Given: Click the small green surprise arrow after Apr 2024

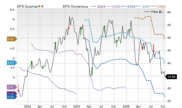Looking at the screenshot, I should click(43, 67).
